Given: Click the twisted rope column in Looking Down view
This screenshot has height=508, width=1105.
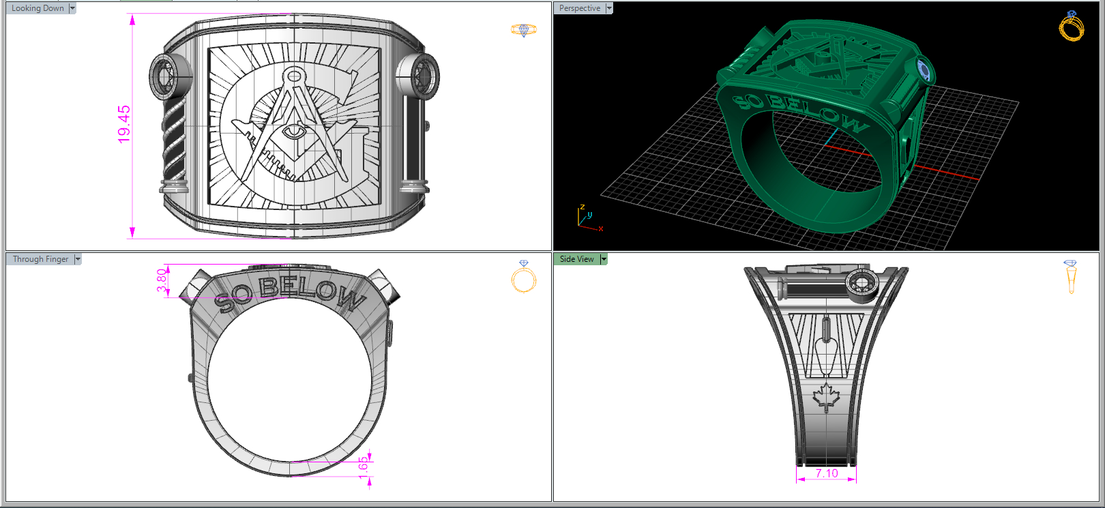Looking at the screenshot, I should click(x=174, y=140).
